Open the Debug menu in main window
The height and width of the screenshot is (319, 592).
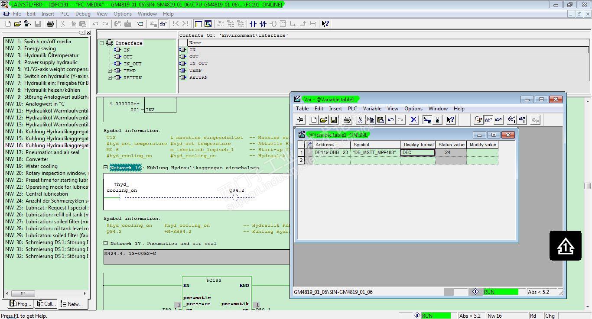[x=83, y=14]
